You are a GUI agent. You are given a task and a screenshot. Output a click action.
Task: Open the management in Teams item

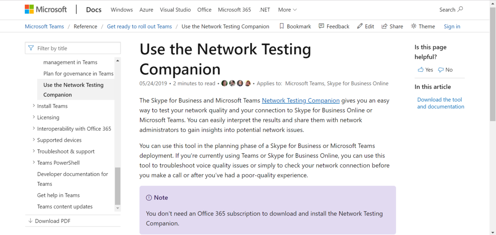(70, 62)
